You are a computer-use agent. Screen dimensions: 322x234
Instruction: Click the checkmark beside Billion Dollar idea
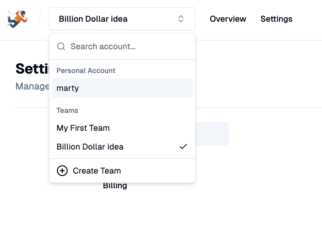(183, 146)
